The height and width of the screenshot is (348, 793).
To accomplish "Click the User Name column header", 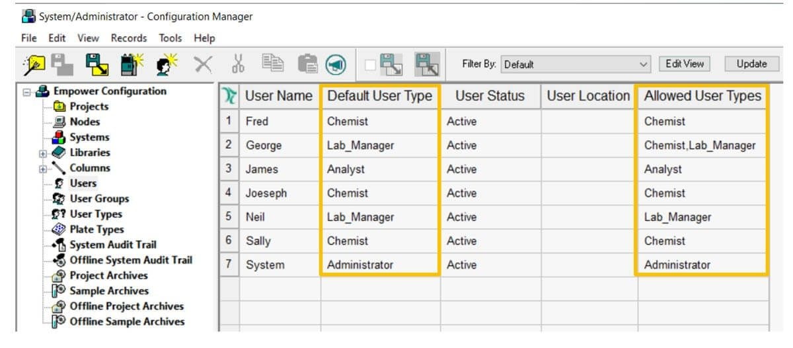I will tap(278, 96).
